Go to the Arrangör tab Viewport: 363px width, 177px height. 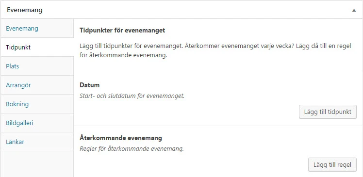[37, 85]
